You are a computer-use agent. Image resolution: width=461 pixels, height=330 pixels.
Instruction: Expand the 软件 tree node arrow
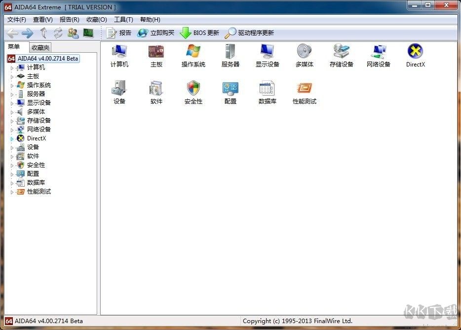pyautogui.click(x=12, y=157)
